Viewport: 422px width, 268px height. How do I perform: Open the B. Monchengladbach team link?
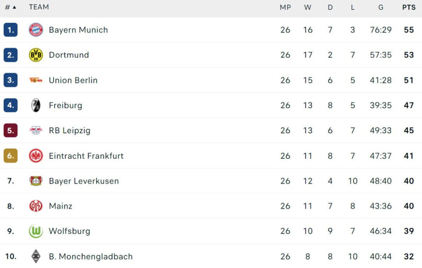[91, 256]
